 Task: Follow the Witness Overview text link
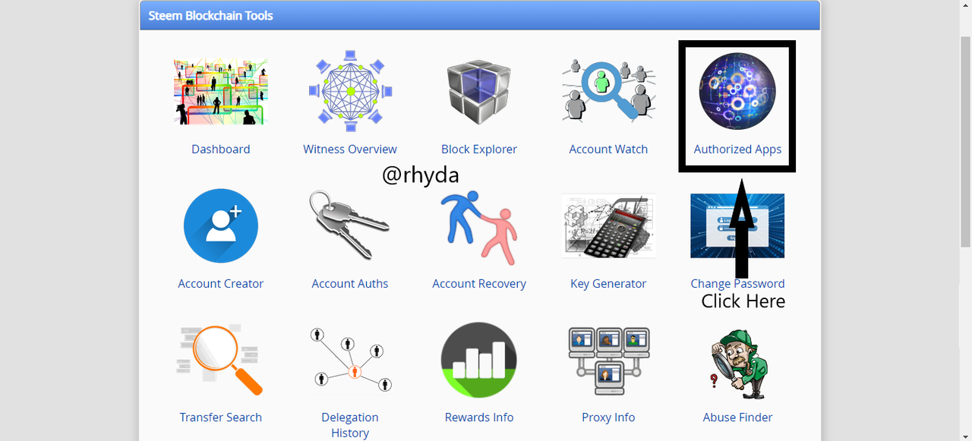point(350,149)
